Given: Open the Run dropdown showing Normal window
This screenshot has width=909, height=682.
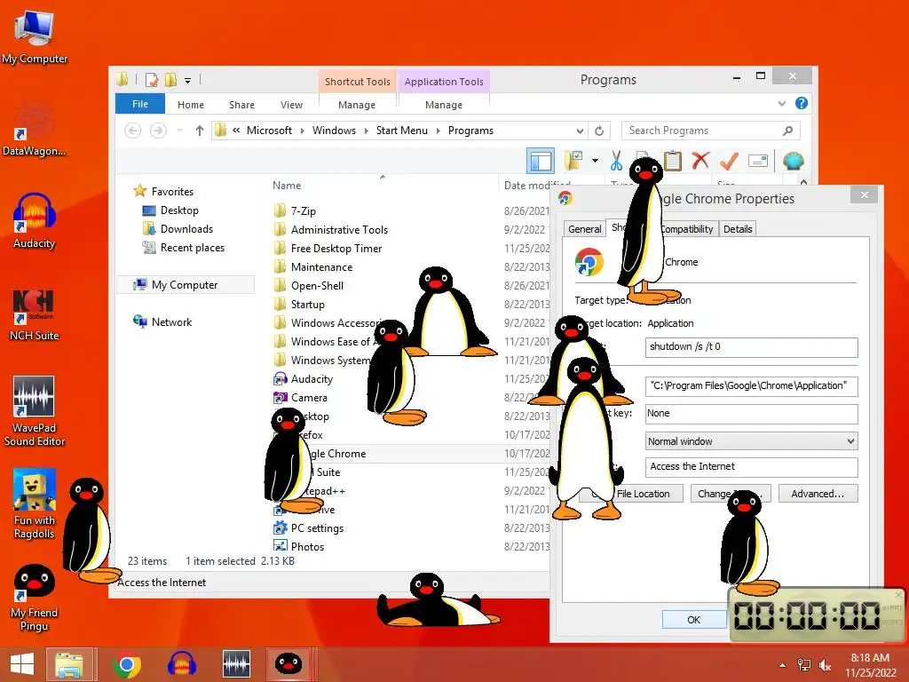Looking at the screenshot, I should tap(751, 441).
